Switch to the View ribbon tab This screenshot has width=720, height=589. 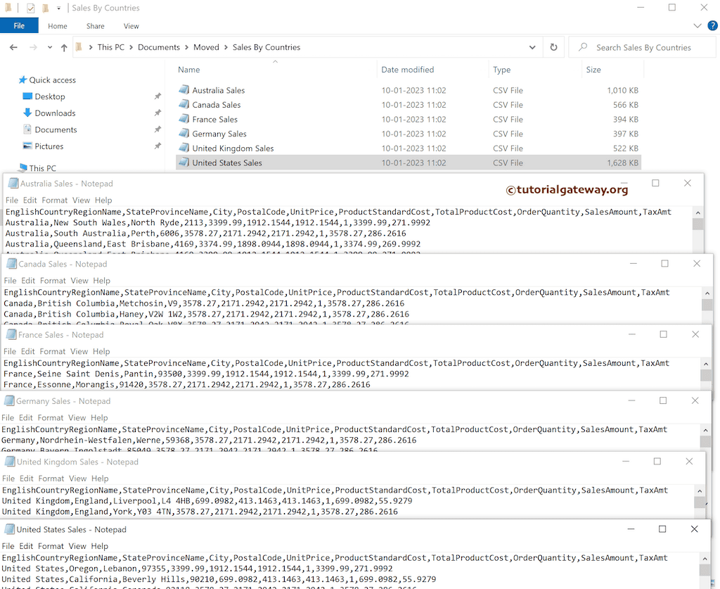(131, 25)
